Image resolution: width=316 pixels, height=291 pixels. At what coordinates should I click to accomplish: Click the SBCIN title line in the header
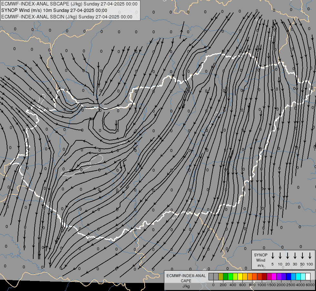[x=67, y=17]
